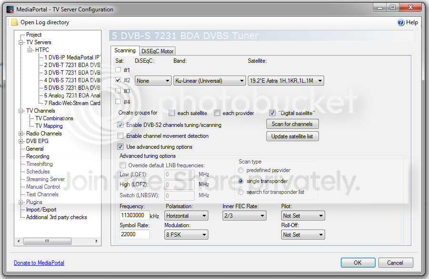Select Timeshifting in the tree
This screenshot has height=279, width=429.
40,164
